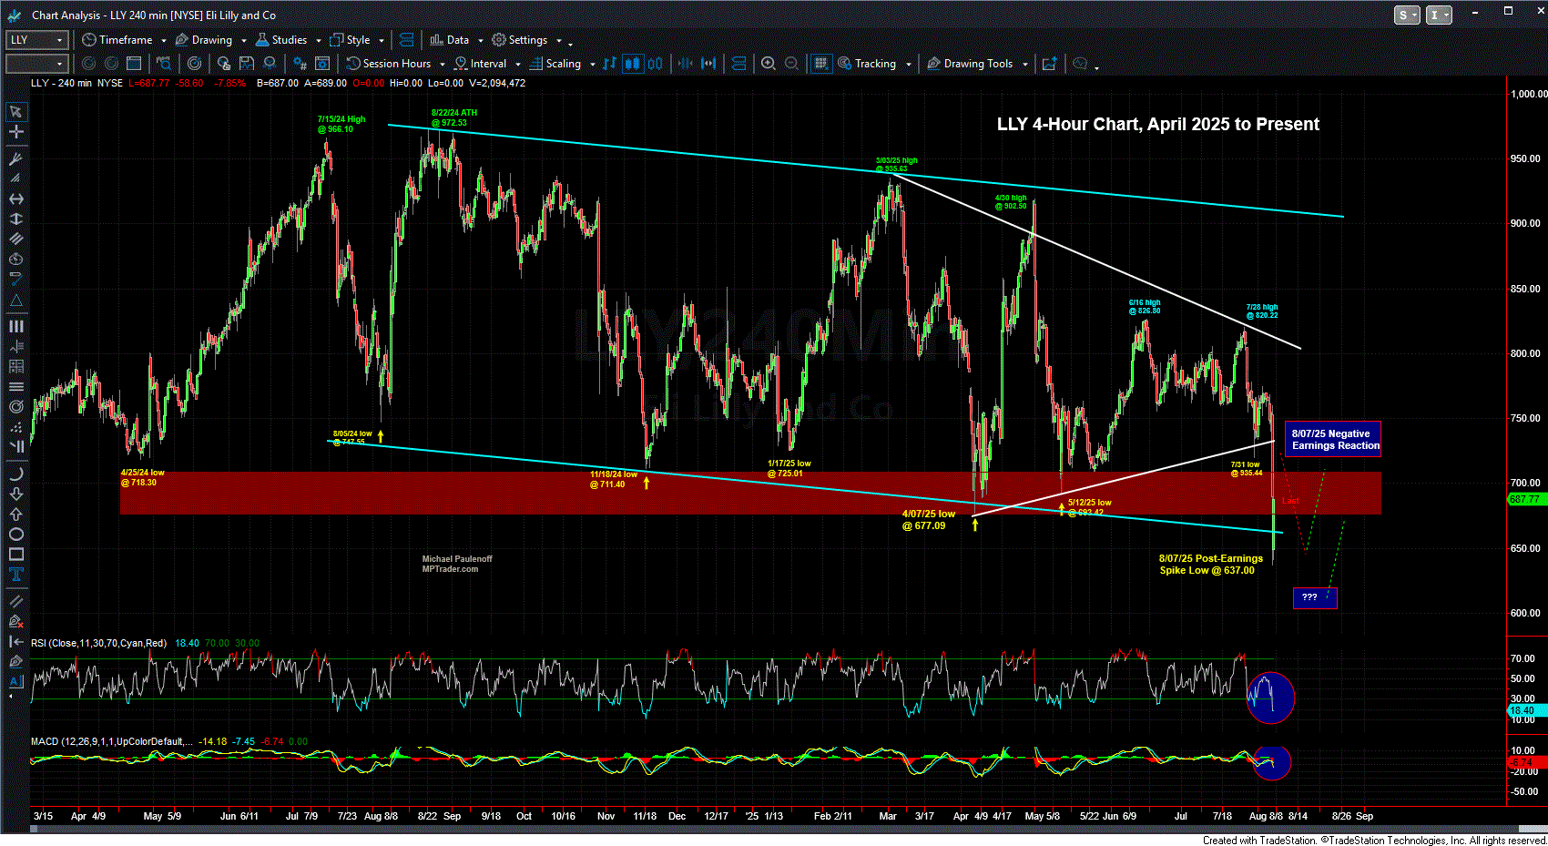Expand the Tracking dropdown arrow
Screen dimensions: 1548x846
click(x=908, y=64)
